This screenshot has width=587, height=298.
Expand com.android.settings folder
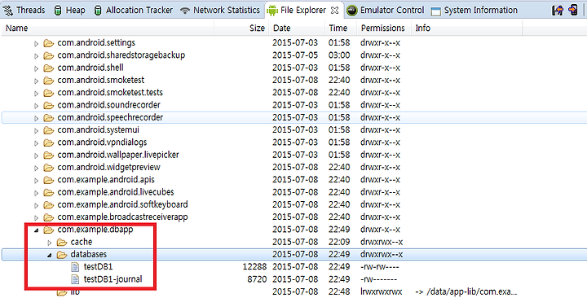37,44
